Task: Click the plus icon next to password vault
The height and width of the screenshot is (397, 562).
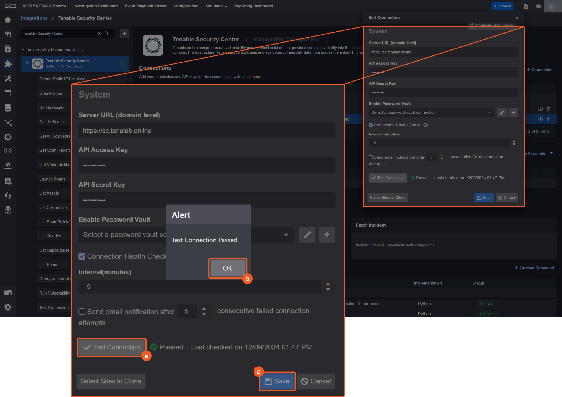Action: click(x=327, y=235)
